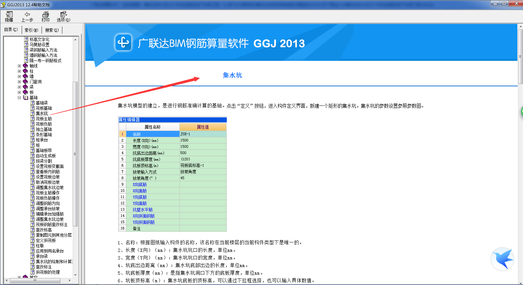
Task: Click the Y向底筋 property link
Action: pyautogui.click(x=140, y=197)
